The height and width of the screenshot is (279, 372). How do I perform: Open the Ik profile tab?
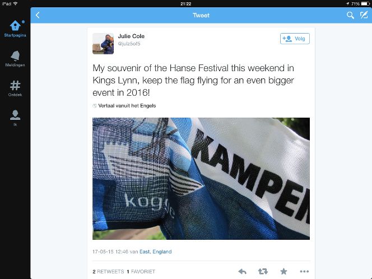(15, 118)
